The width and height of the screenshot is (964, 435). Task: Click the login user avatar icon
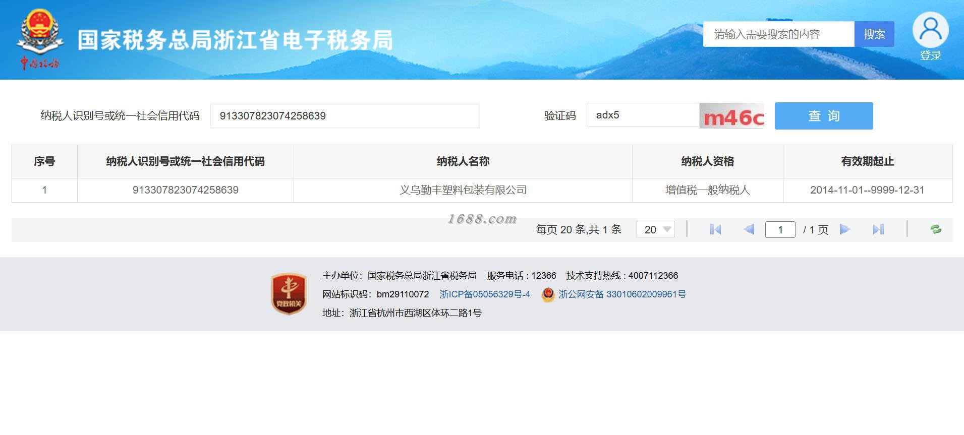(930, 30)
